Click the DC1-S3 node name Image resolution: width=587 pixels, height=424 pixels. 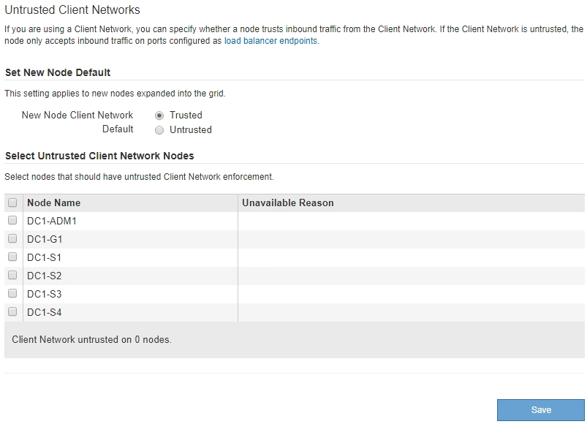click(x=45, y=294)
